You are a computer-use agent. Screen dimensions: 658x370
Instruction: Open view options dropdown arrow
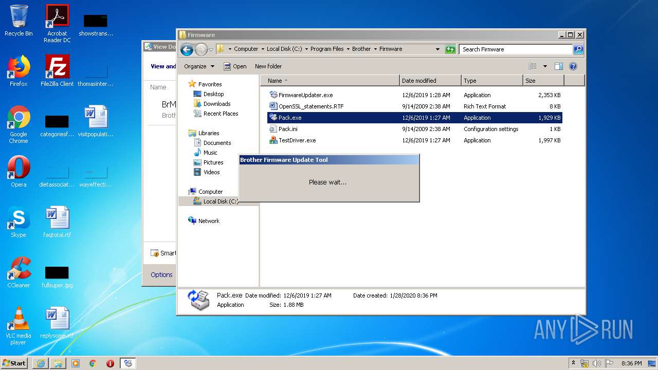point(545,66)
